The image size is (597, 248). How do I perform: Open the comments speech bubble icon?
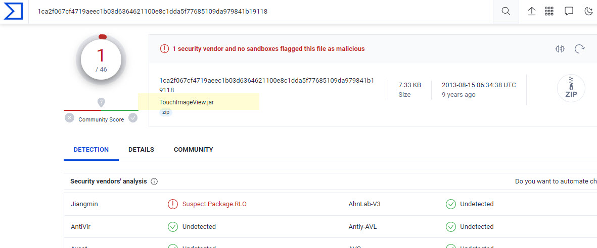tap(569, 11)
